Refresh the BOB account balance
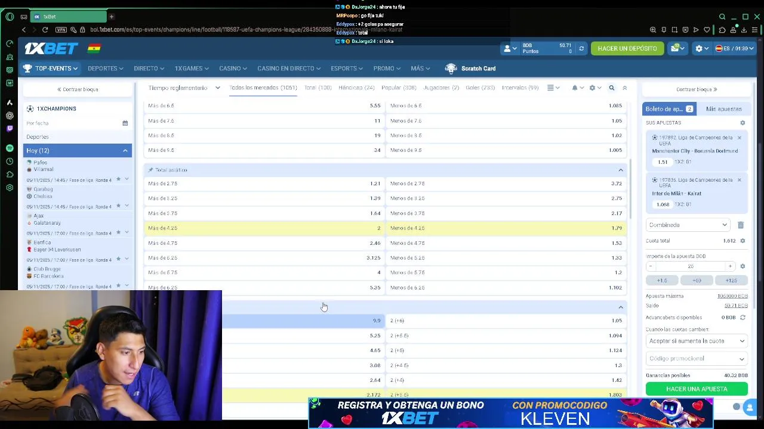 pos(581,48)
